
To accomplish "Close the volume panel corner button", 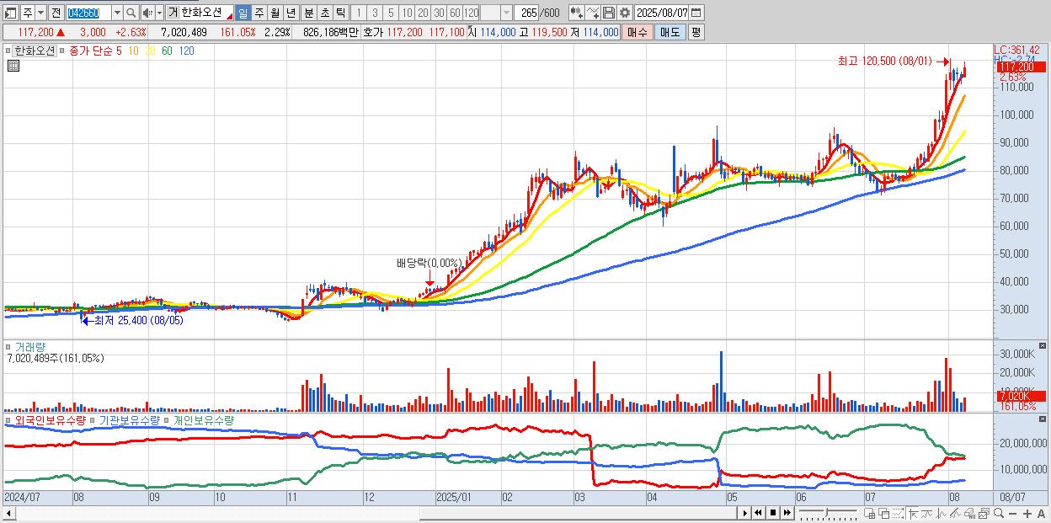I will (x=1043, y=345).
